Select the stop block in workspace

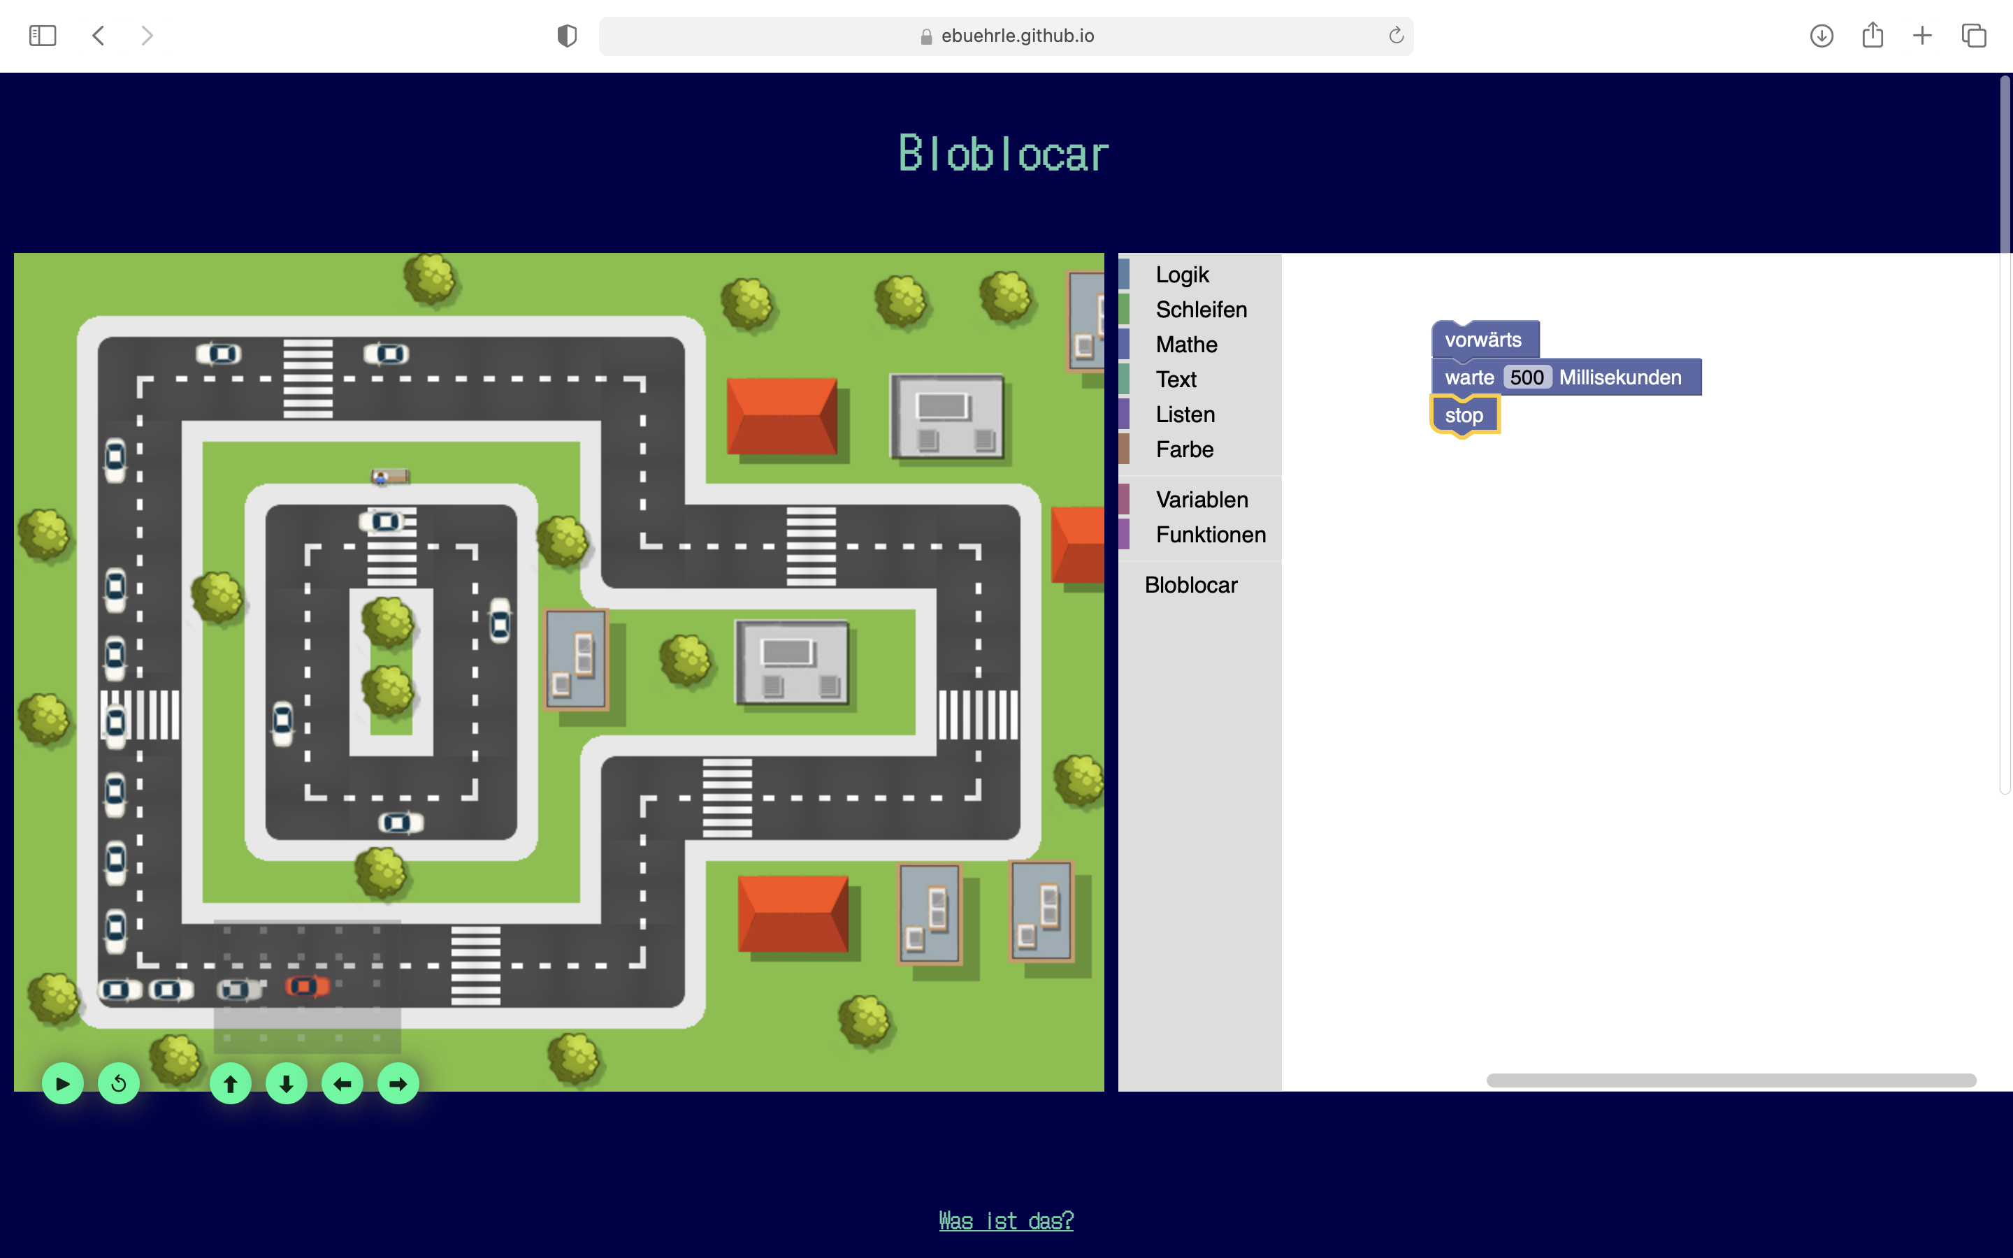[1463, 415]
